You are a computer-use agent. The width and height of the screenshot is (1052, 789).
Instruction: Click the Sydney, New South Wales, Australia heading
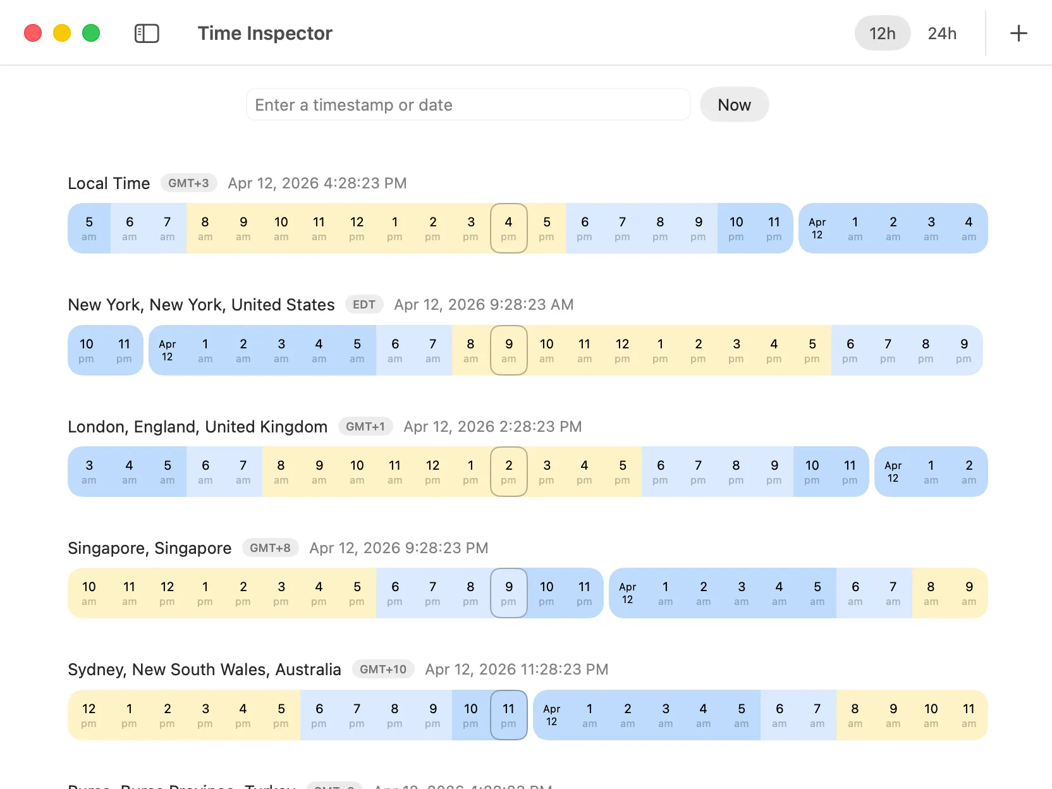[204, 670]
